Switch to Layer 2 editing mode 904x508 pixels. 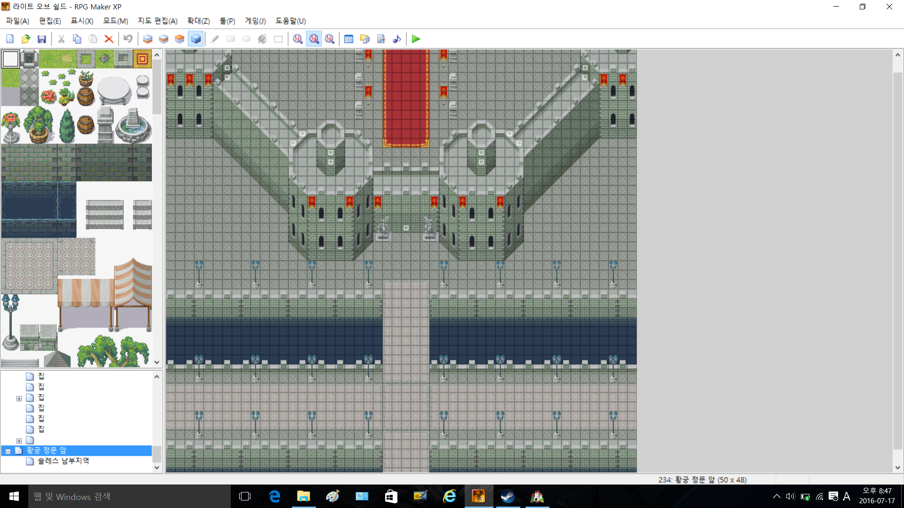click(164, 39)
